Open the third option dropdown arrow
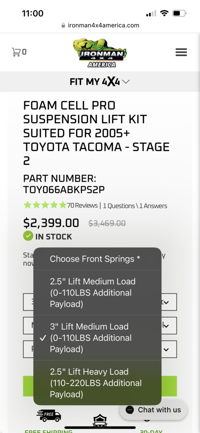The height and width of the screenshot is (433, 200). click(166, 349)
